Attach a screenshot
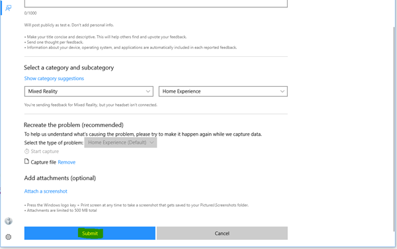Viewport: 397px width, 249px height. (46, 191)
